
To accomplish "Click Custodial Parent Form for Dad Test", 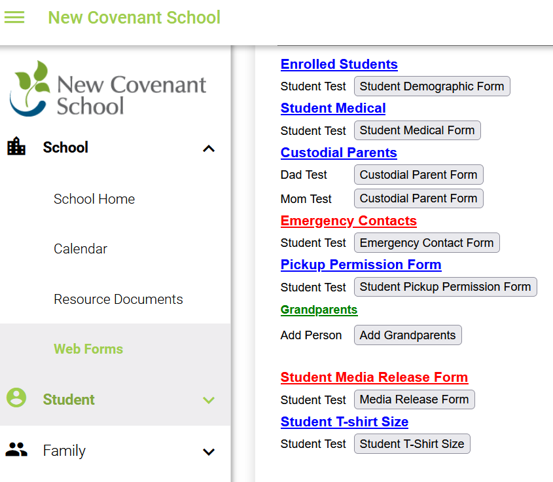I will point(418,174).
